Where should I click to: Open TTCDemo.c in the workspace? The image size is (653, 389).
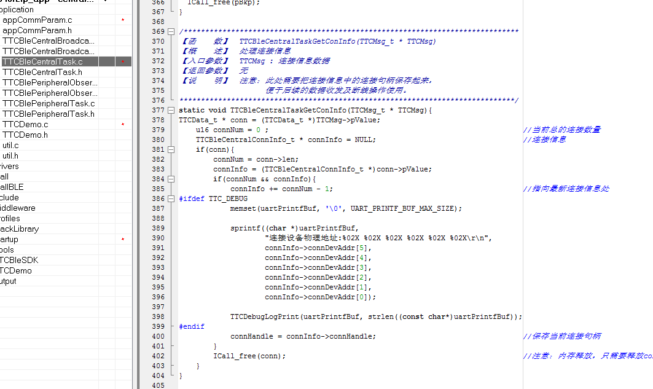25,124
